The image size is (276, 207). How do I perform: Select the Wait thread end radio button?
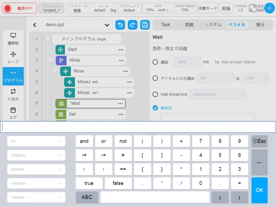point(155,94)
